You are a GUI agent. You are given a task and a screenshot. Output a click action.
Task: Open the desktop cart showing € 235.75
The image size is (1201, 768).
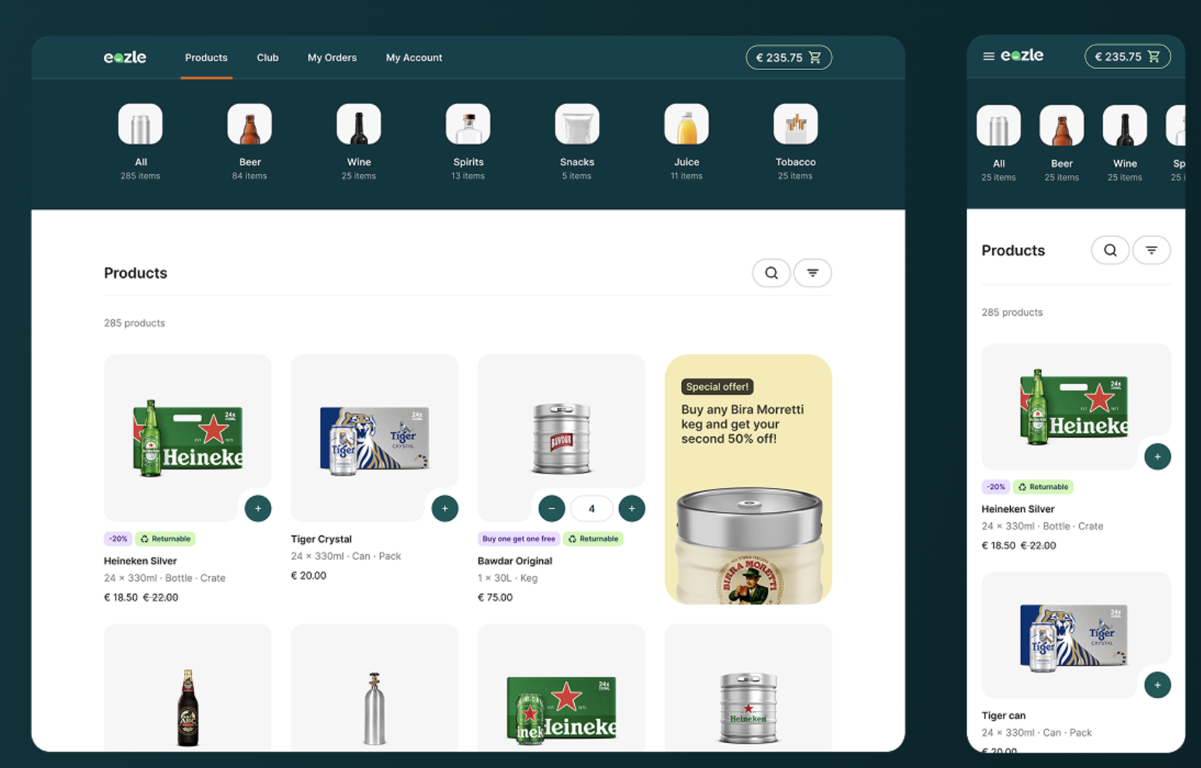tap(788, 58)
